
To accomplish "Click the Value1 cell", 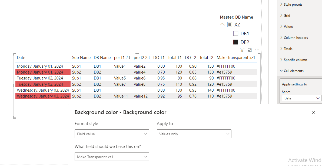I will pos(119,66).
